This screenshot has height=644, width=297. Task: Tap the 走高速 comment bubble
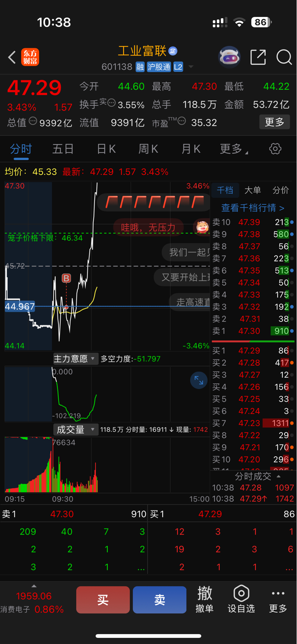(190, 302)
